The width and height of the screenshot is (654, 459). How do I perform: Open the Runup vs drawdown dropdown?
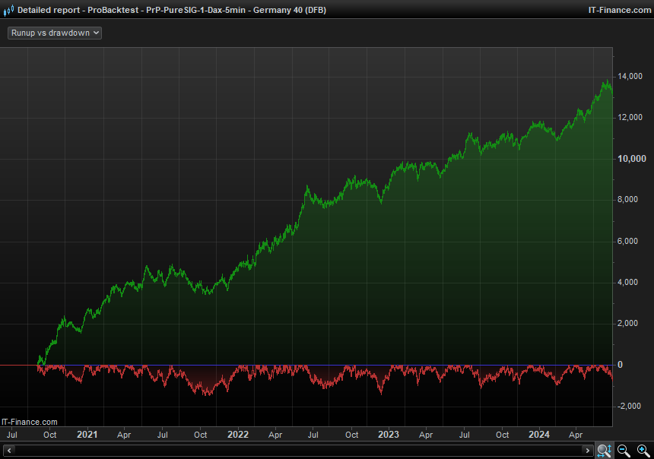(55, 33)
